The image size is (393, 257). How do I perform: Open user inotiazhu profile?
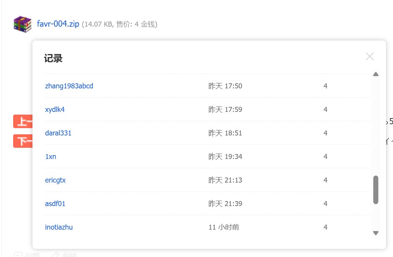pyautogui.click(x=59, y=227)
